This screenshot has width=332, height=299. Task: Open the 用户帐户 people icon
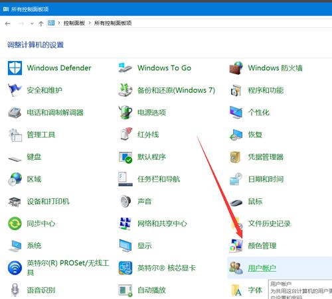[x=236, y=268]
